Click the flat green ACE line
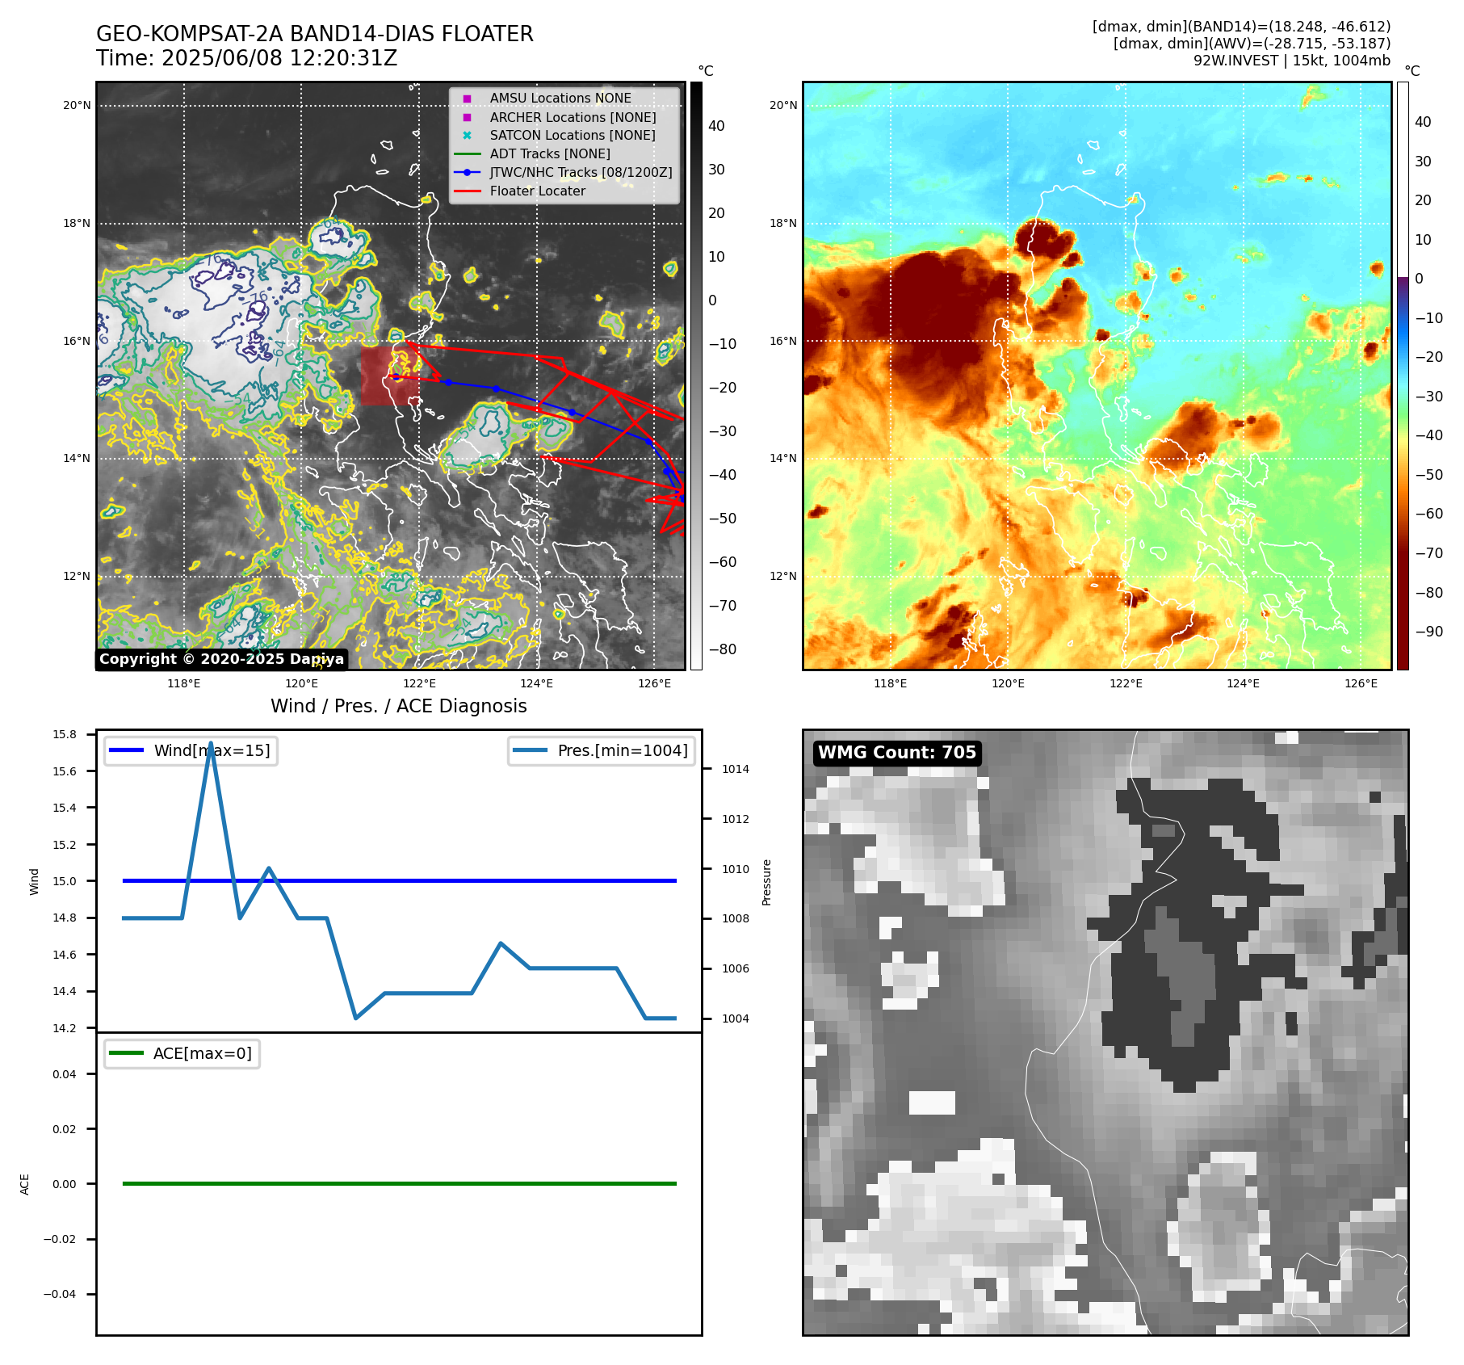Screen dimensions: 1464x1365 [400, 1183]
